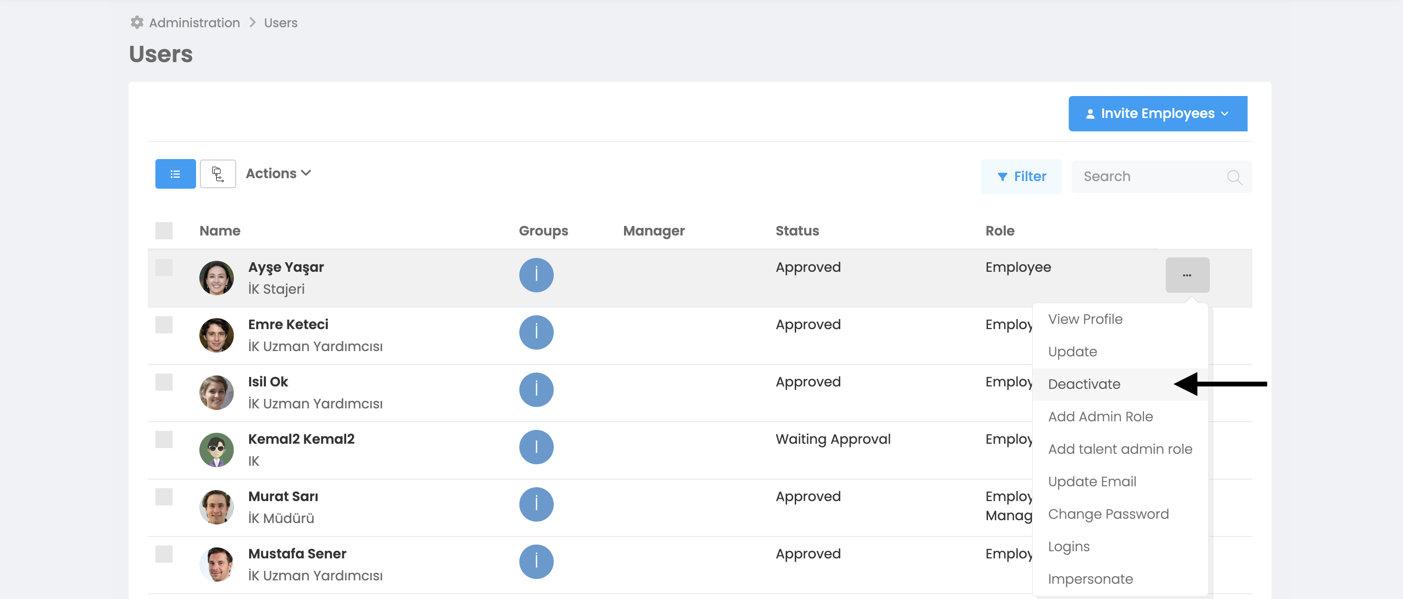Click Impersonate in the user menu
The height and width of the screenshot is (599, 1403).
point(1090,579)
